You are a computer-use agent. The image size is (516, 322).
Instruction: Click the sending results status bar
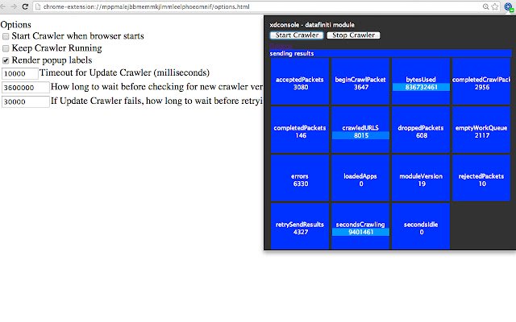coord(390,53)
